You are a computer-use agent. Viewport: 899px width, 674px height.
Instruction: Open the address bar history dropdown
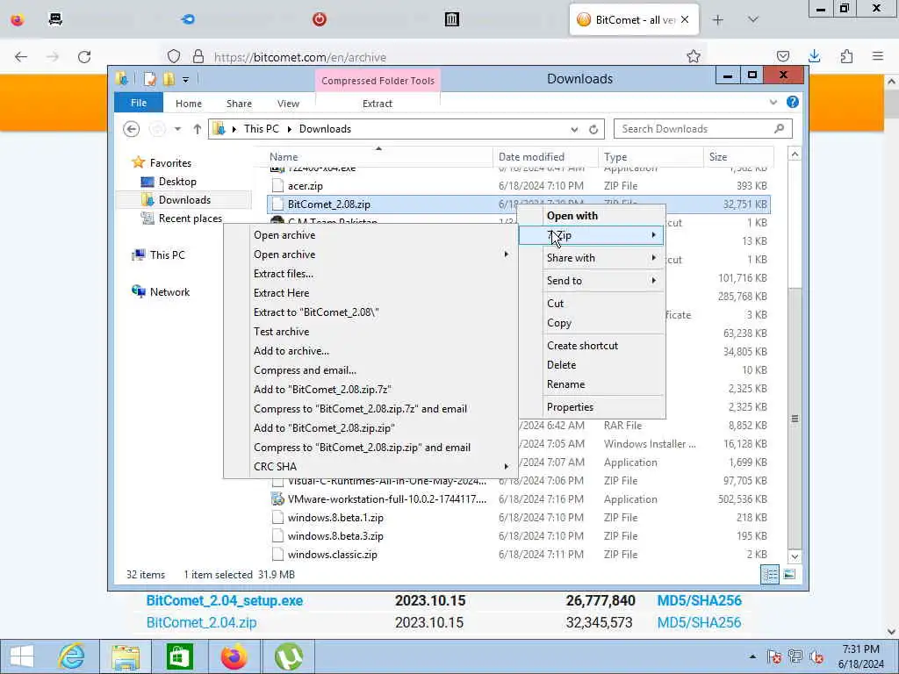(574, 130)
